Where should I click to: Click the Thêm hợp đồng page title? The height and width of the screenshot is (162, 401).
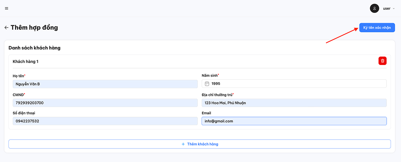(x=34, y=28)
